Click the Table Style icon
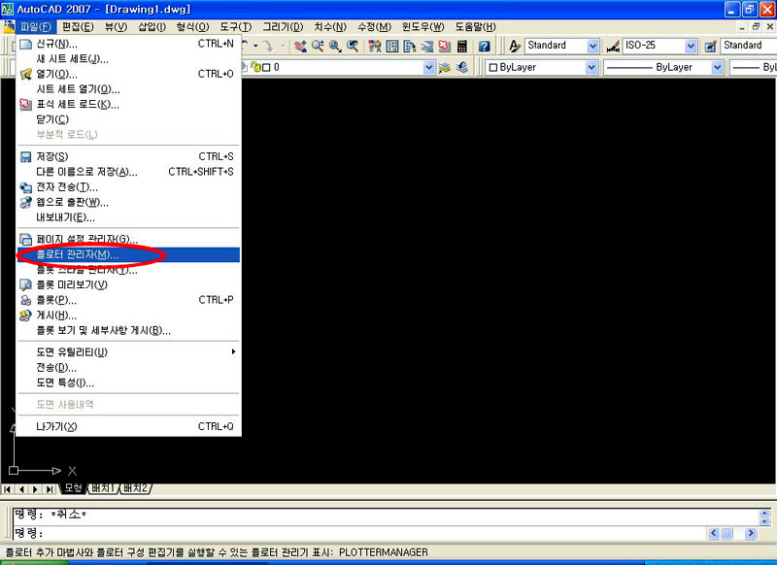The width and height of the screenshot is (777, 565). [x=711, y=46]
